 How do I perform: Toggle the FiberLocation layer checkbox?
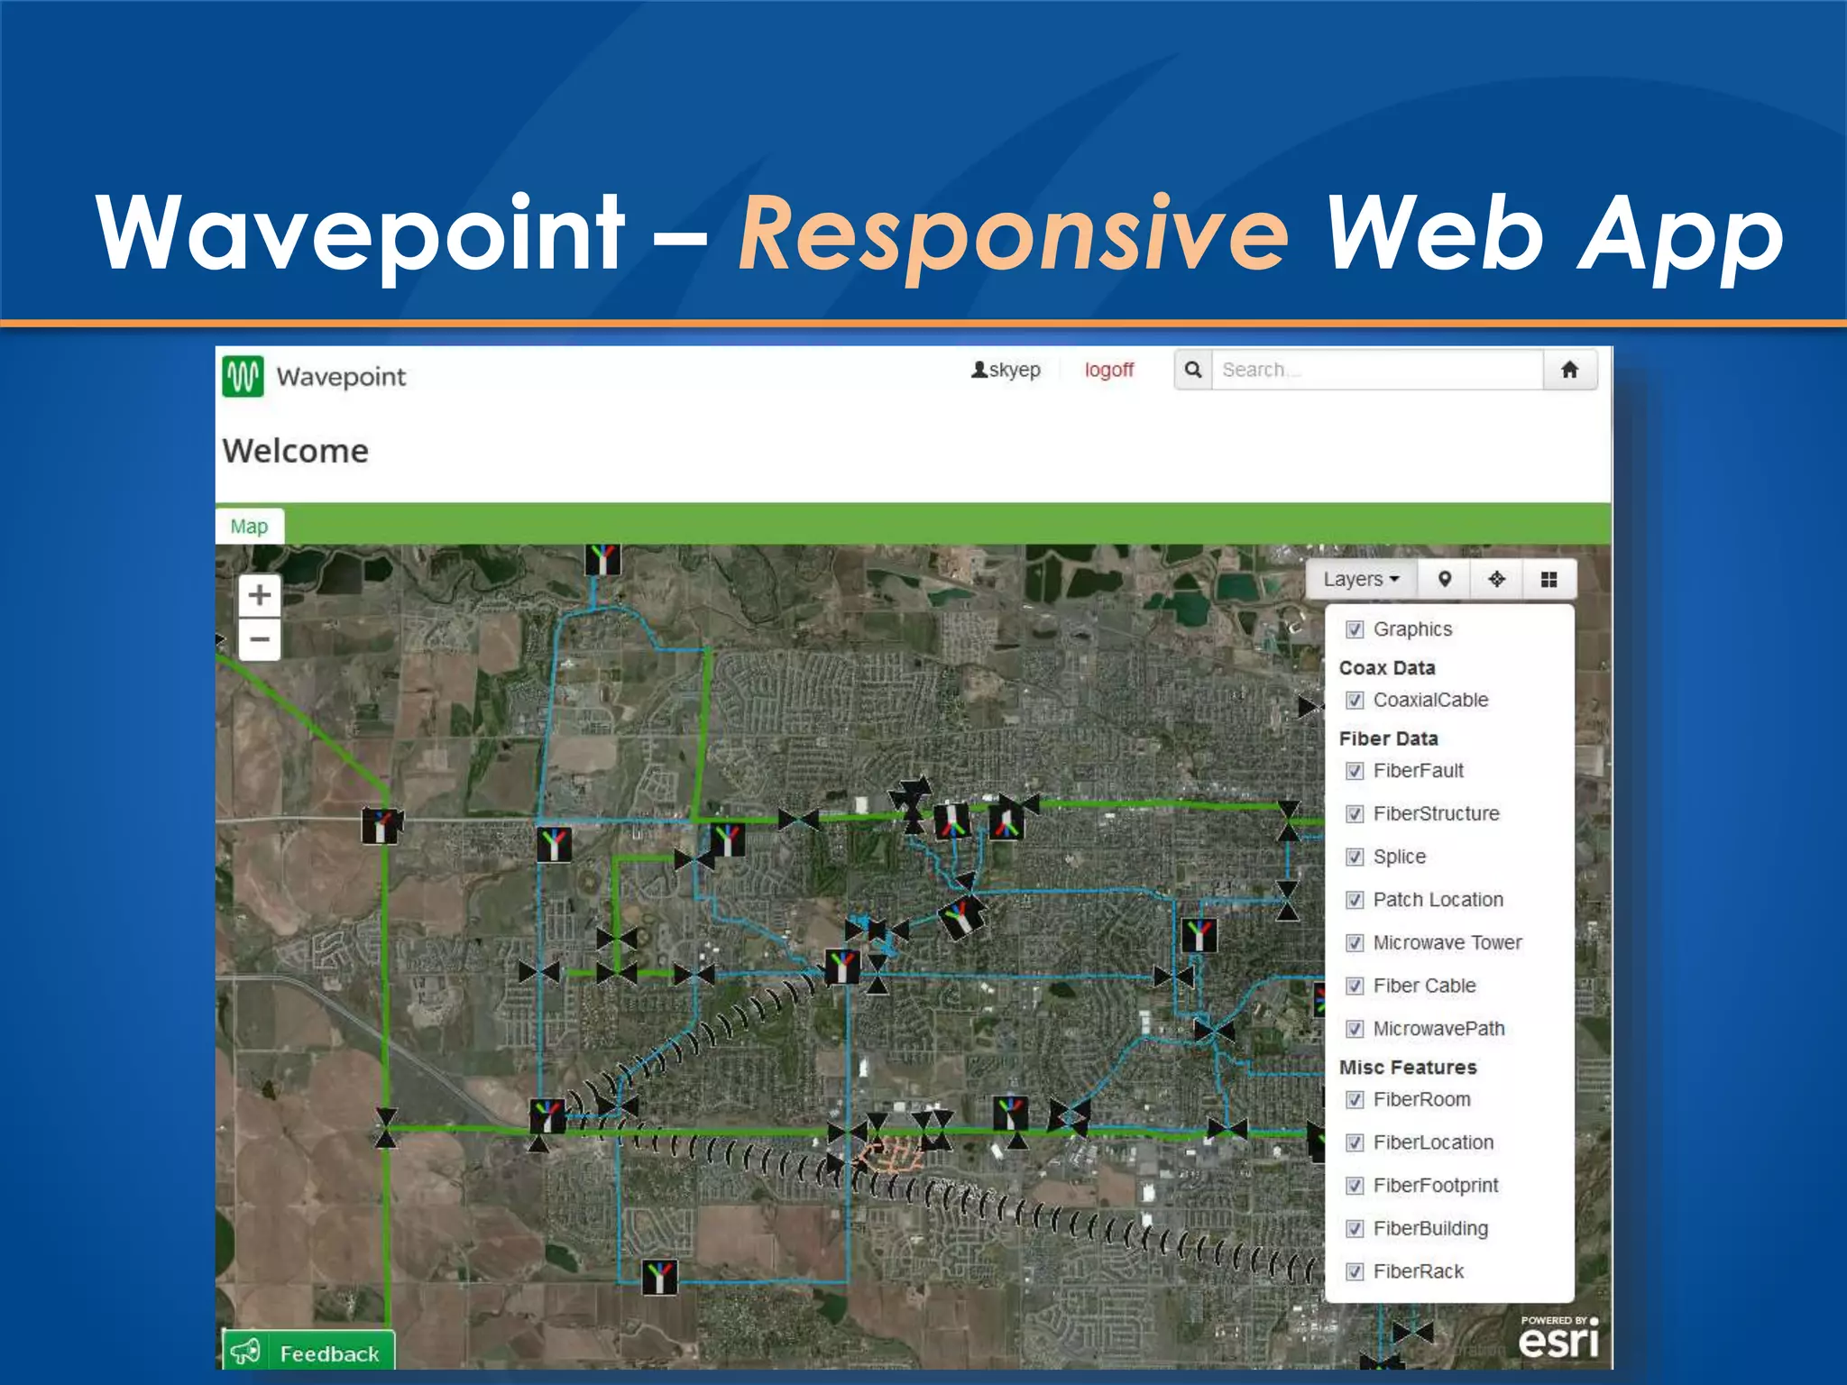pos(1355,1143)
